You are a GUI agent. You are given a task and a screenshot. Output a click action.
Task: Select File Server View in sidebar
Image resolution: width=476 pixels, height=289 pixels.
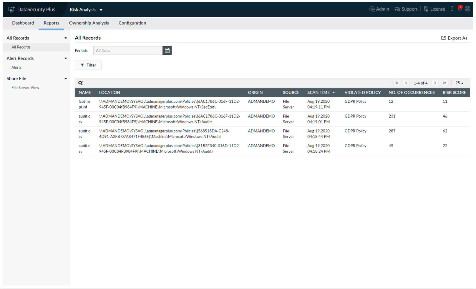(25, 87)
